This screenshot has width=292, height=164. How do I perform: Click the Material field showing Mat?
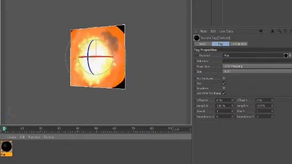click(x=253, y=56)
